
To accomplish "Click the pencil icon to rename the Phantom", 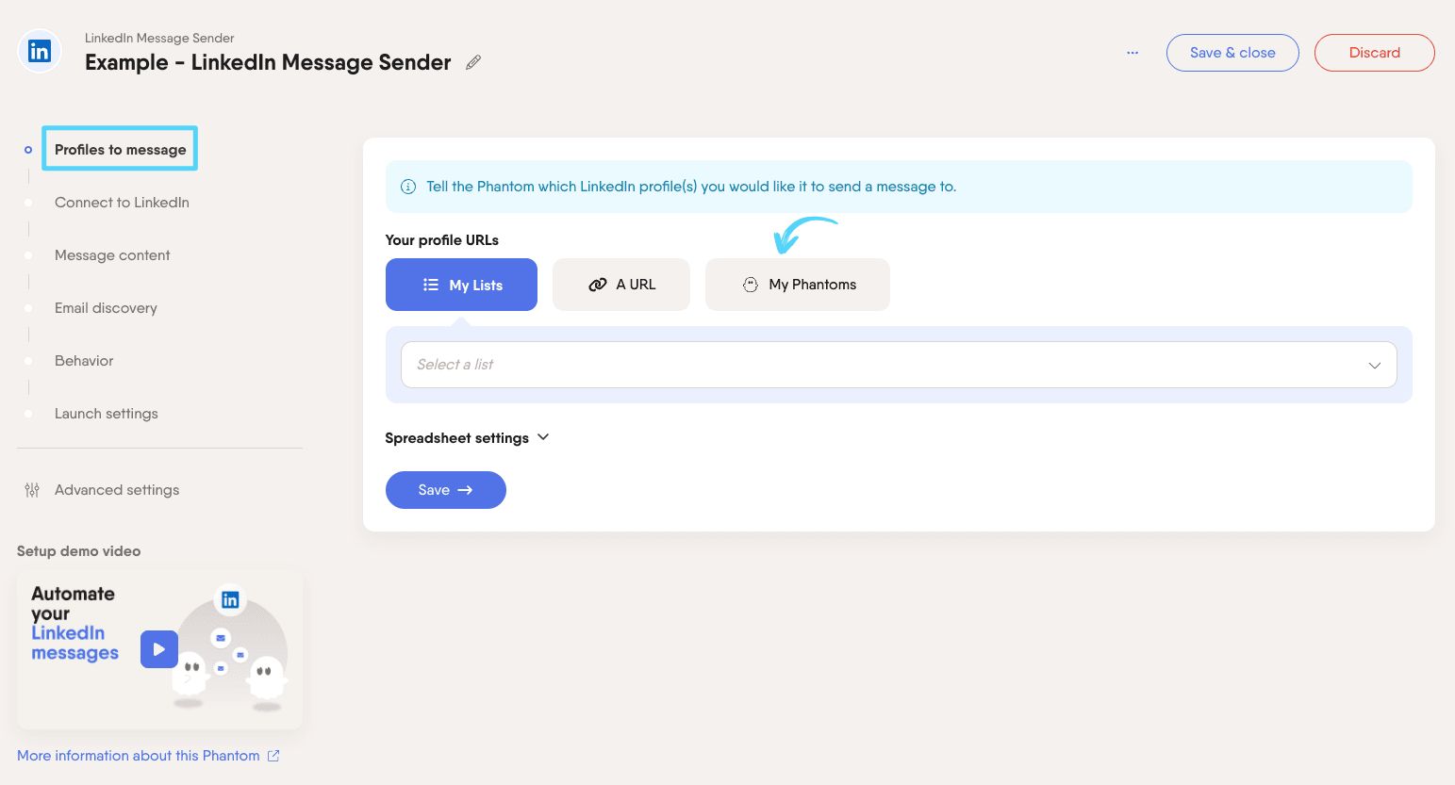I will [473, 62].
